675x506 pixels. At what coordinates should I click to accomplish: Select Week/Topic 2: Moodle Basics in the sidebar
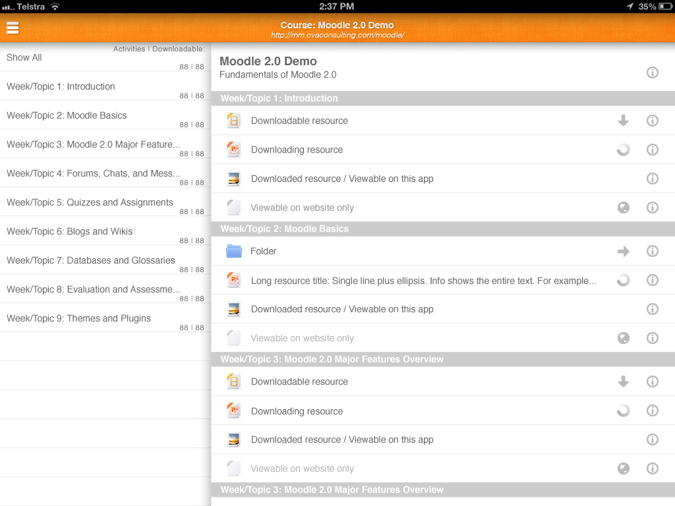tap(105, 115)
